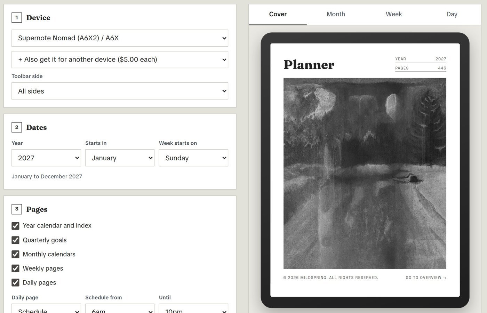Expand the Toolbar side 'All sides' dropdown

[x=120, y=91]
